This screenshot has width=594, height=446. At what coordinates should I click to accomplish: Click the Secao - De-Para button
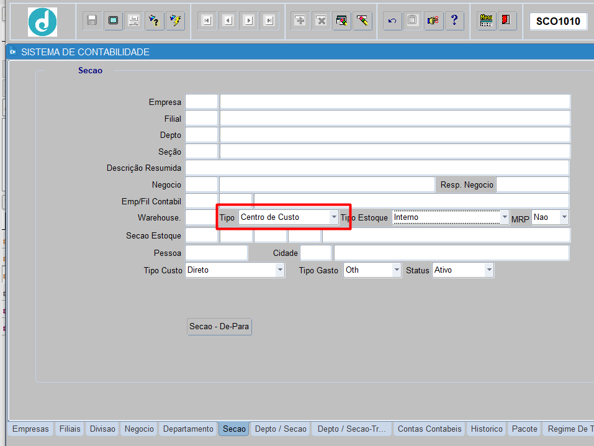(219, 327)
